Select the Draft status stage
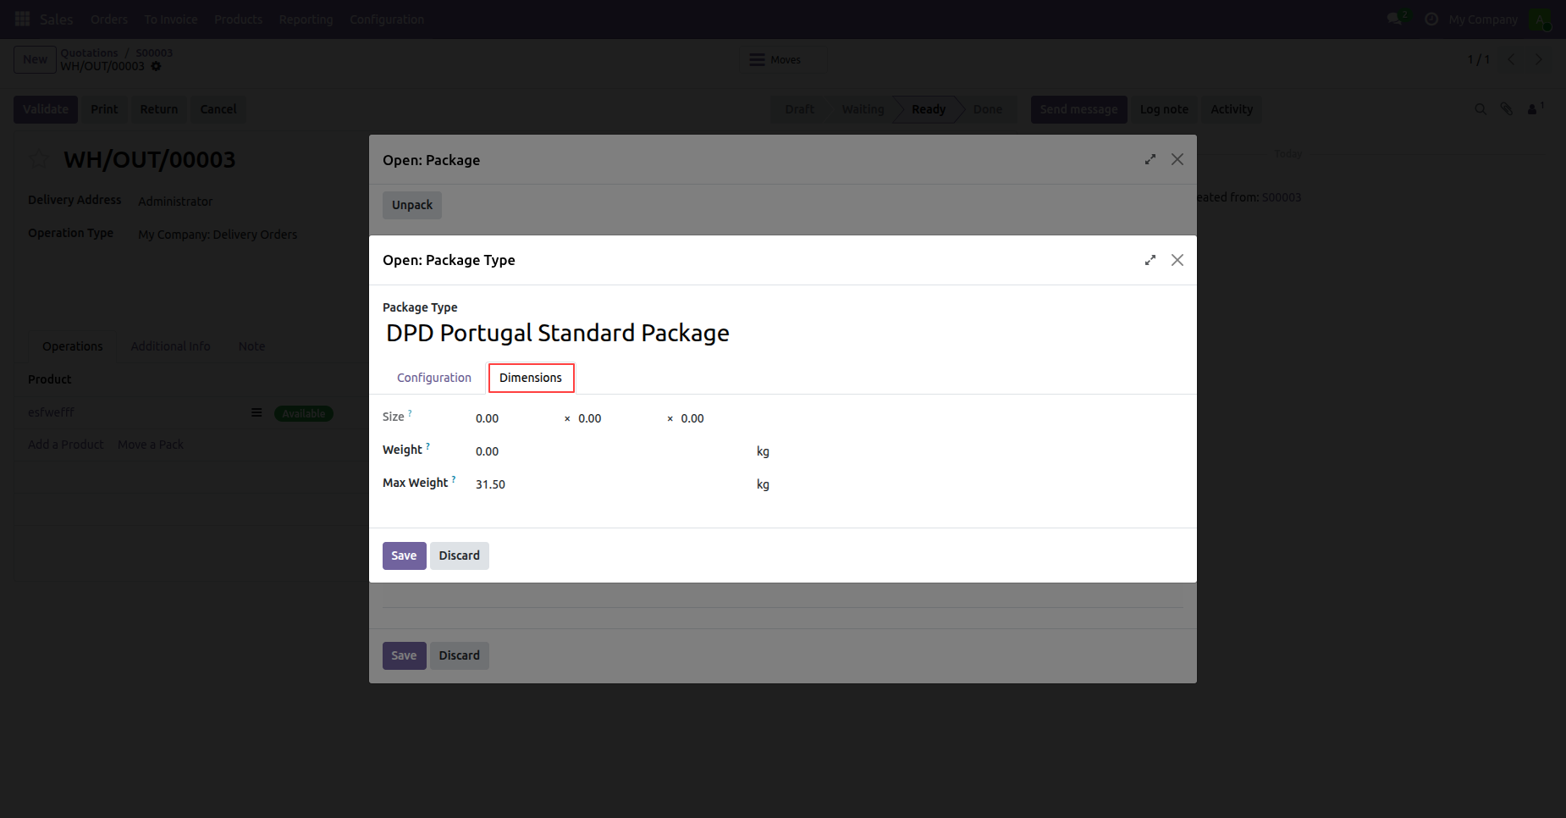This screenshot has height=818, width=1566. [800, 109]
